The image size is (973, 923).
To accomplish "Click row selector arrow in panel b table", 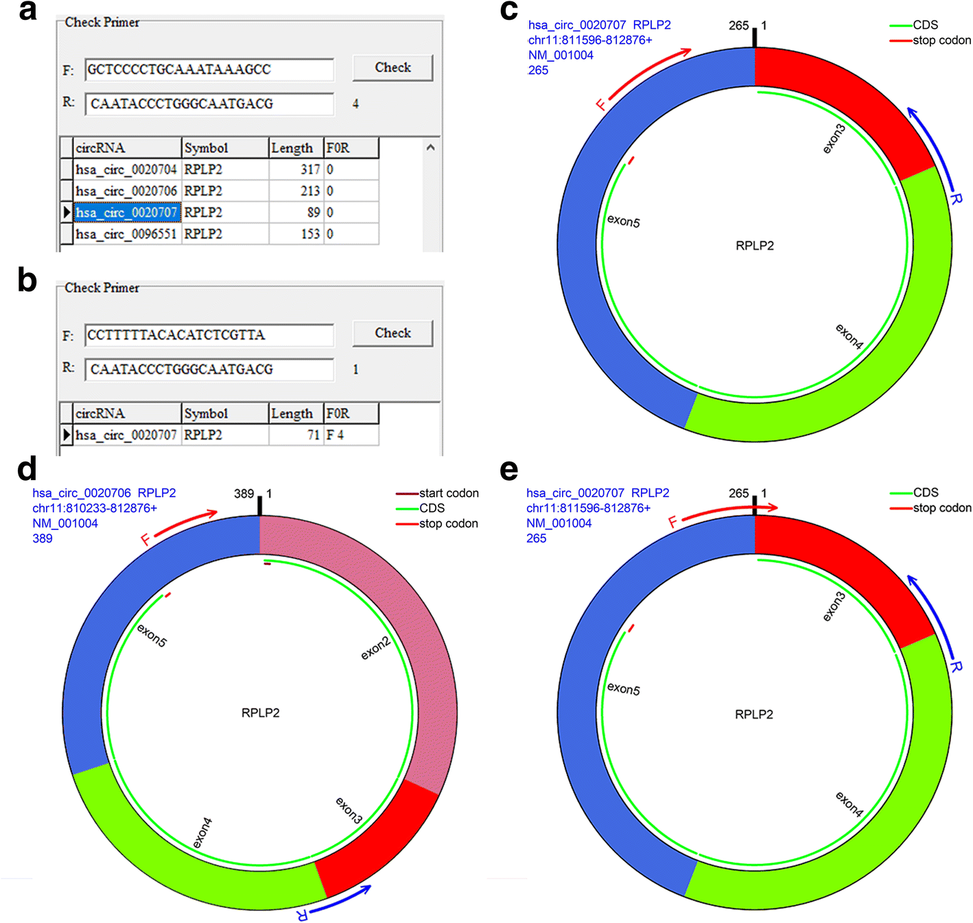I will pos(67,435).
